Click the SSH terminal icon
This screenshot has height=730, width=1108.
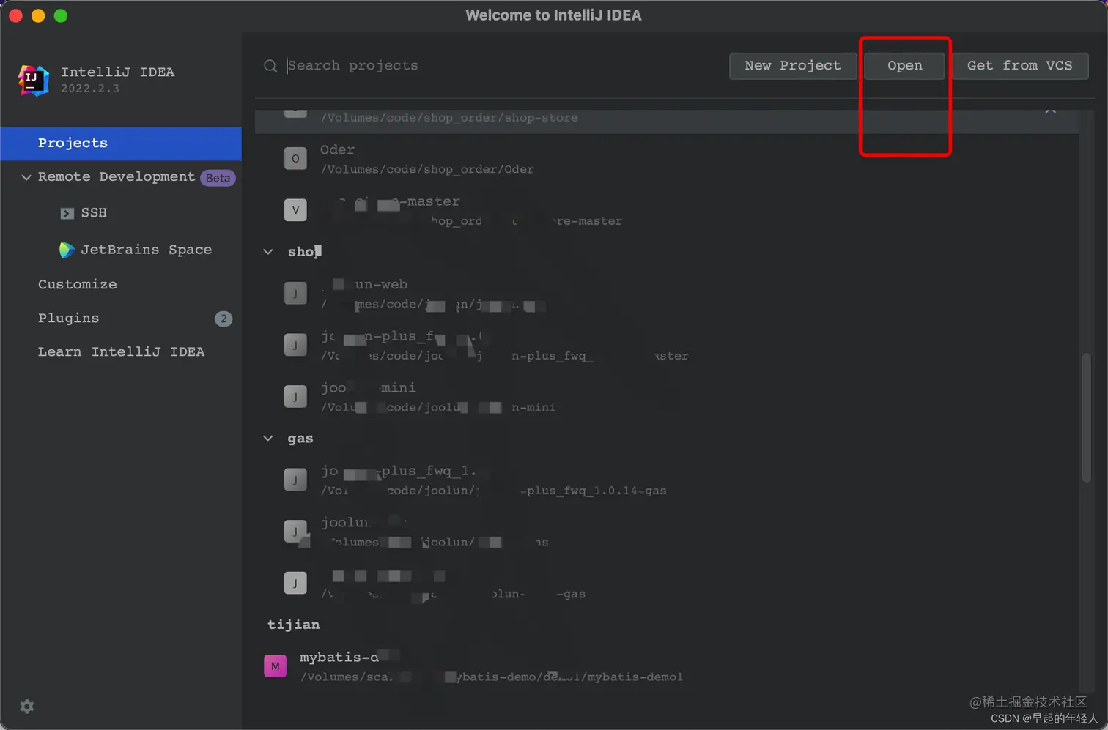pyautogui.click(x=67, y=213)
